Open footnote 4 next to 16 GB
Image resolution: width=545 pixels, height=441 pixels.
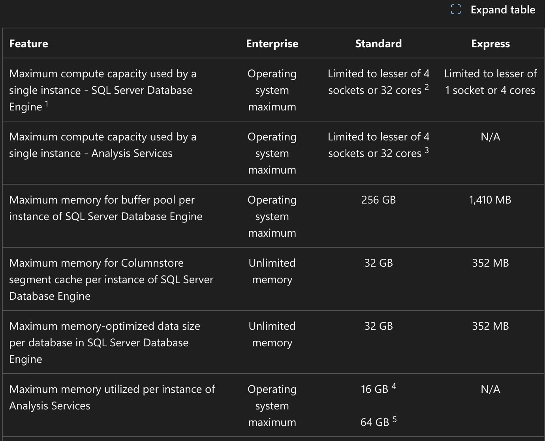(394, 385)
